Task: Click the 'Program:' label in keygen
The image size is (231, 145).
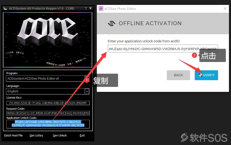Action: [x=12, y=73]
